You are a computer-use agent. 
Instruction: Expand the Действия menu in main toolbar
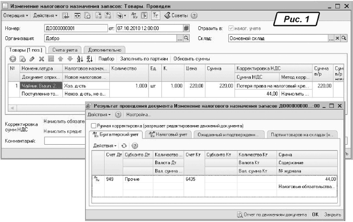pyautogui.click(x=44, y=15)
